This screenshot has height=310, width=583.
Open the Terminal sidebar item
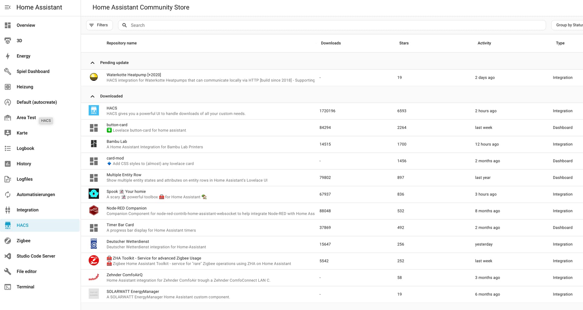25,287
